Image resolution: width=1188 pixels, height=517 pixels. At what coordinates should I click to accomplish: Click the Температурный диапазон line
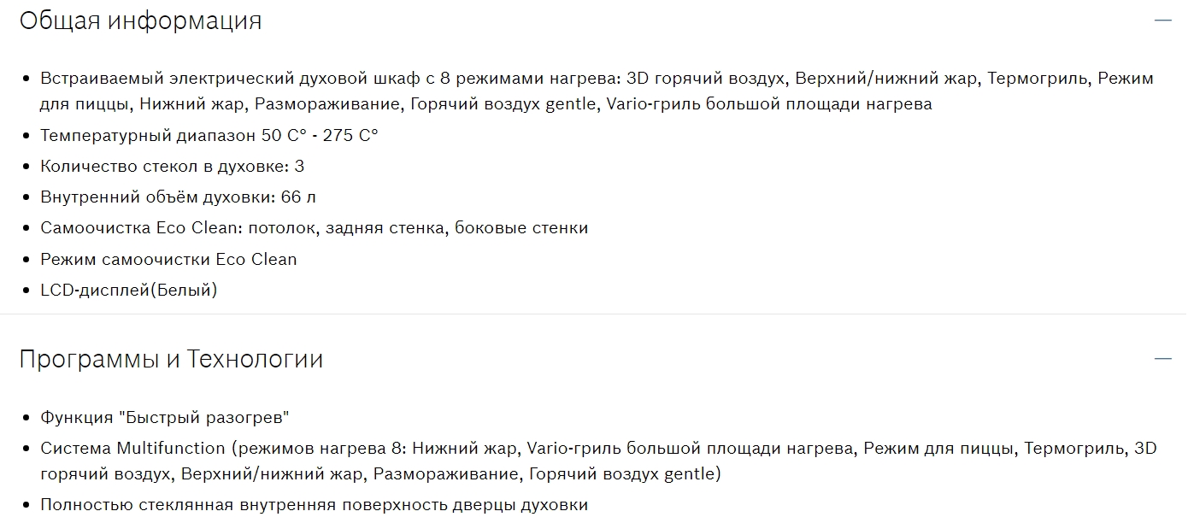coord(209,135)
